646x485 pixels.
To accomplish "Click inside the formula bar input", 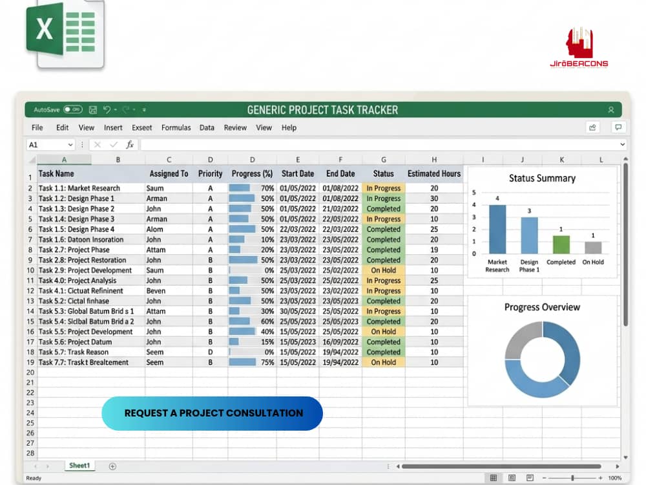I will click(379, 145).
